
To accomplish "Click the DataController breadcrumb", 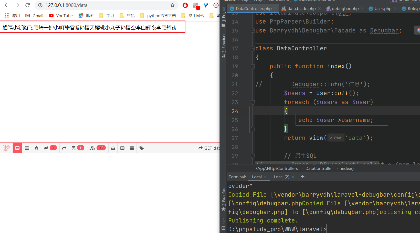I will pyautogui.click(x=319, y=168).
